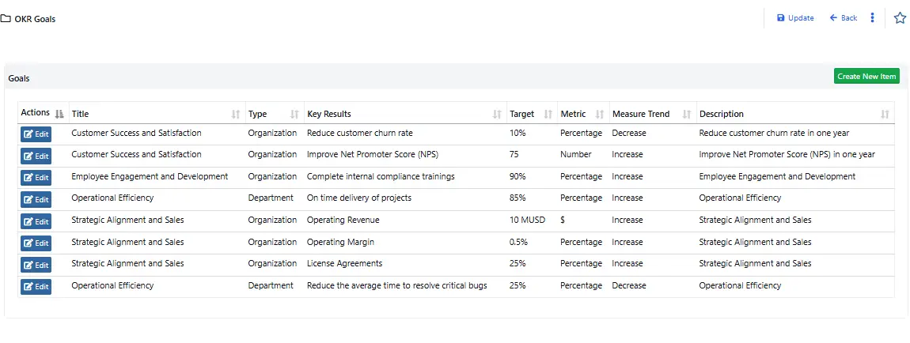Viewport: 910px width, 343px height.
Task: Edit the On time delivery of projects row
Action: coord(36,199)
